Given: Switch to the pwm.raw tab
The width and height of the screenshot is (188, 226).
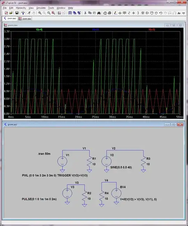Looking at the screenshot, I should tap(25, 19).
